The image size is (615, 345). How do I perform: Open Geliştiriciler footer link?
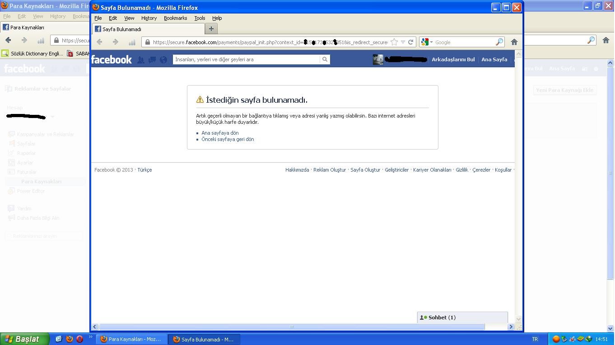point(396,170)
